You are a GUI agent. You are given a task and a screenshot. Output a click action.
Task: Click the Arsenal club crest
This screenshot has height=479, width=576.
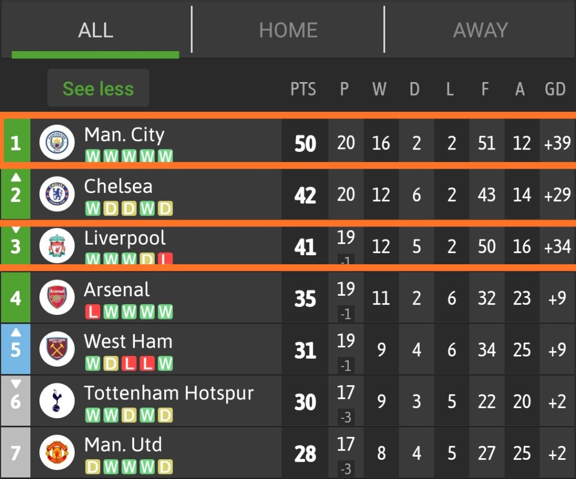tap(57, 297)
